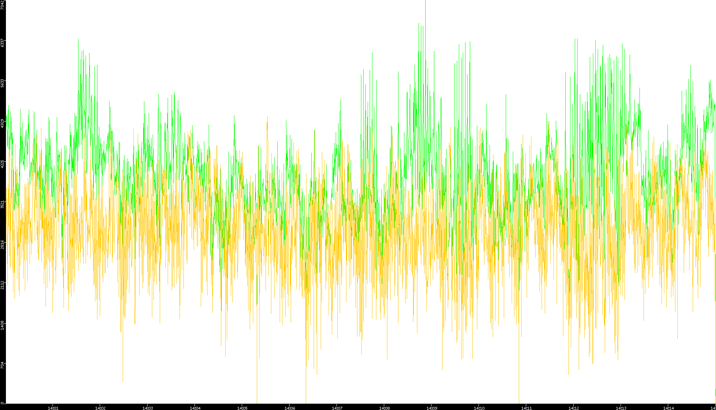This screenshot has width=716, height=410.
Task: Click the 2112 vertical axis label
Action: (x=2, y=285)
